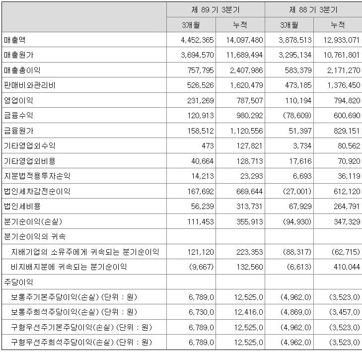Select the value 1,120,556

click(246, 131)
